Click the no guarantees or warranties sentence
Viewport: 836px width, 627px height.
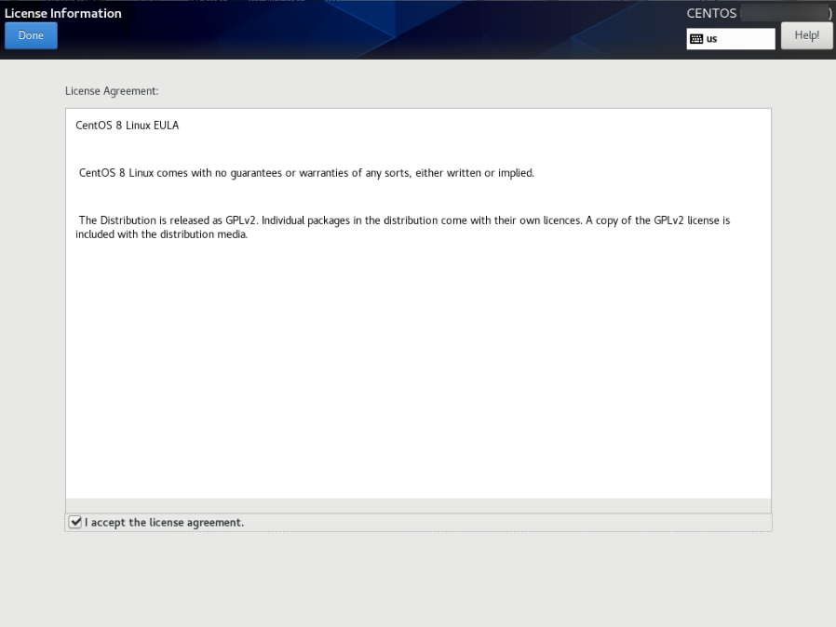306,173
